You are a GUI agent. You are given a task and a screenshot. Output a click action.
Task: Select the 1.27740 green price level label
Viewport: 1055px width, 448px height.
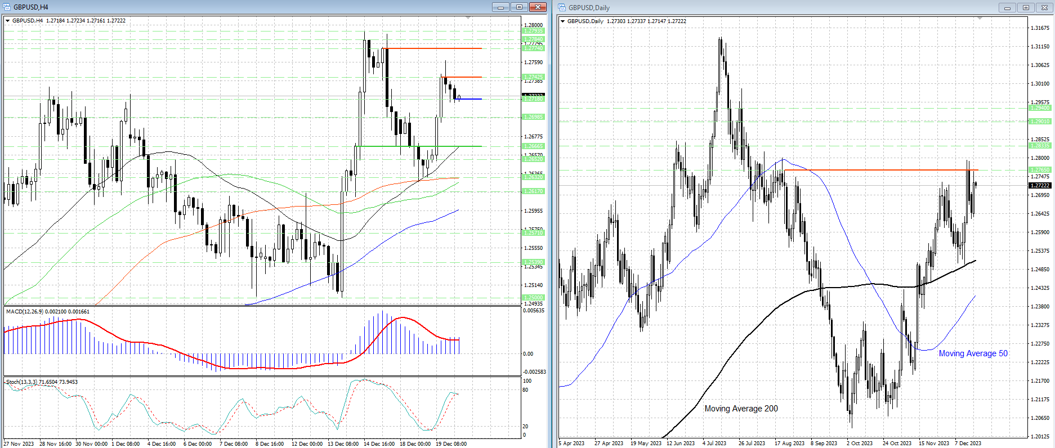point(533,48)
